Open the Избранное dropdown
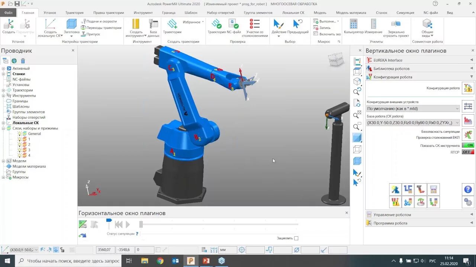This screenshot has width=476, height=267. (x=193, y=22)
